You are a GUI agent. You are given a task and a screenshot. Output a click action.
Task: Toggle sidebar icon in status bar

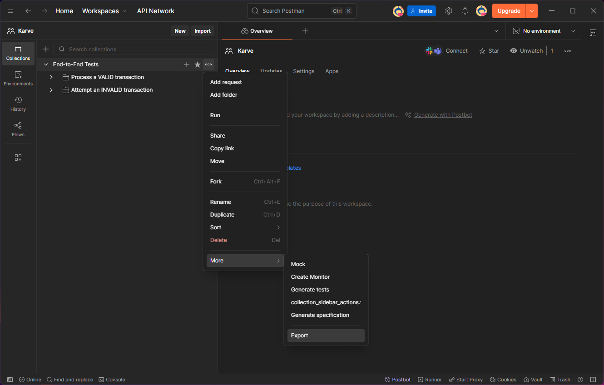tap(10, 380)
